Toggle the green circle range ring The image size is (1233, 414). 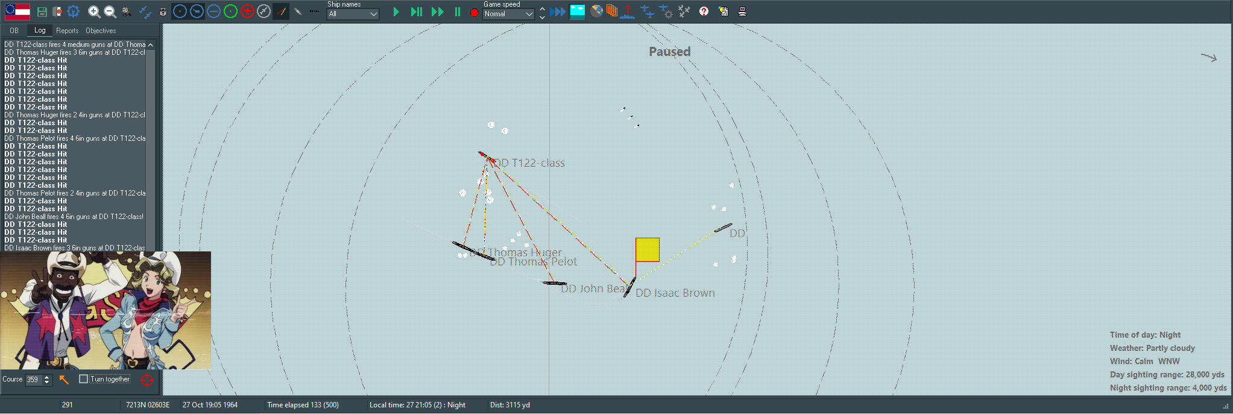(x=230, y=11)
